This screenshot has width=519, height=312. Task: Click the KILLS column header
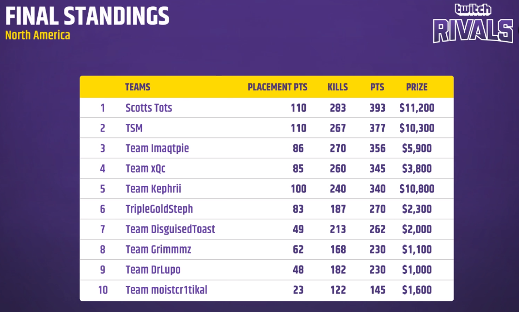[337, 87]
